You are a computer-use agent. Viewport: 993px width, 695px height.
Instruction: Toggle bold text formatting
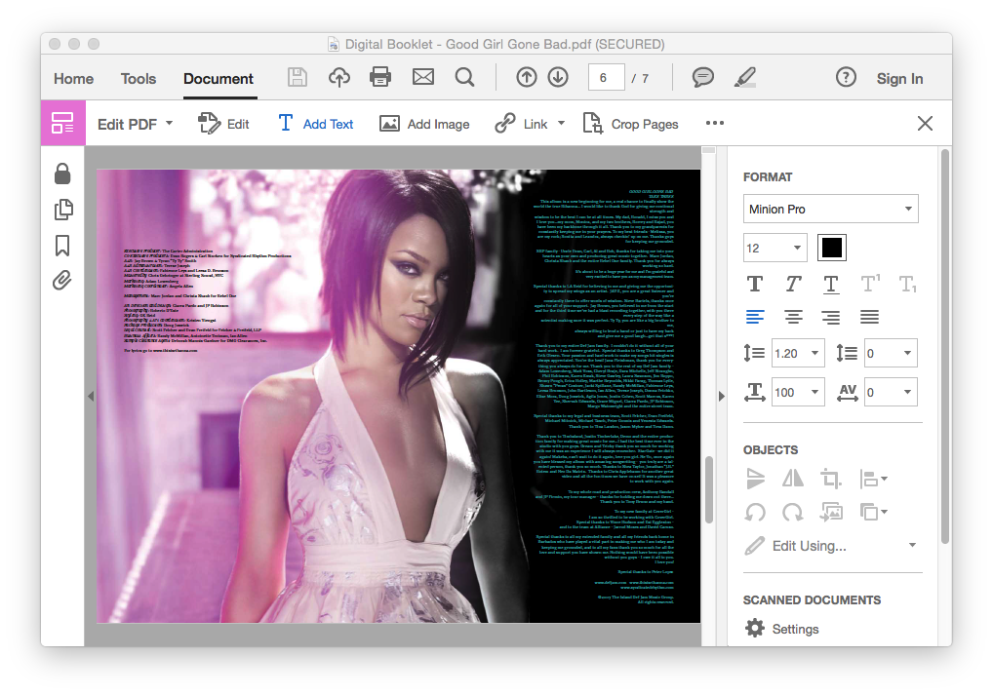(754, 284)
